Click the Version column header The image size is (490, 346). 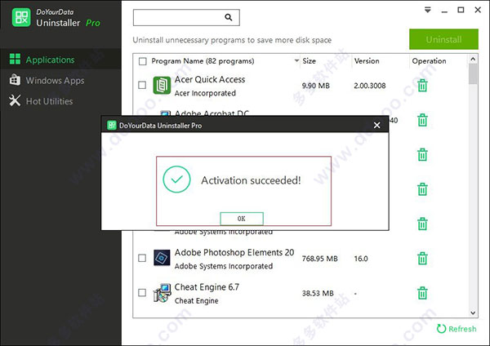pos(367,61)
